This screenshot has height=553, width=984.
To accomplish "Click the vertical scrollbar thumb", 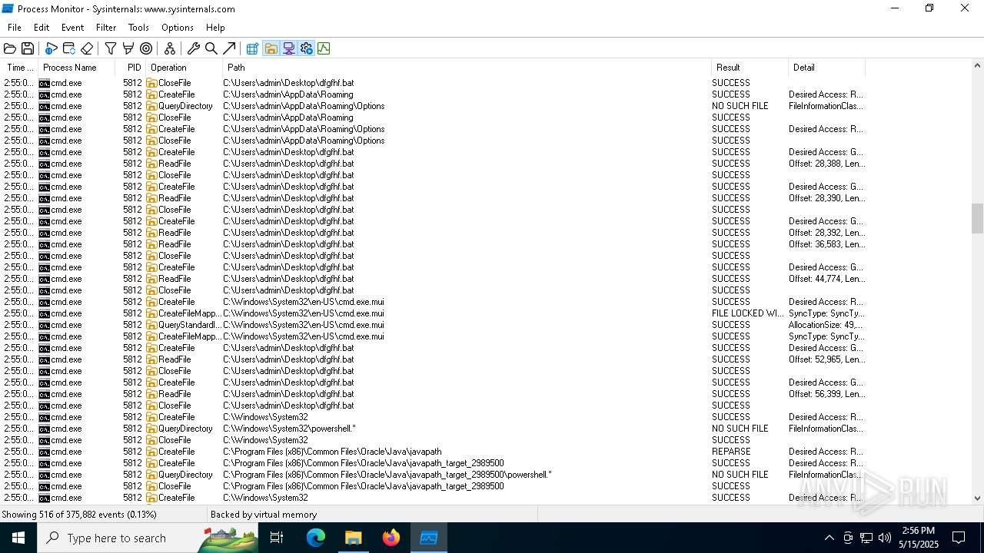I will tap(977, 218).
